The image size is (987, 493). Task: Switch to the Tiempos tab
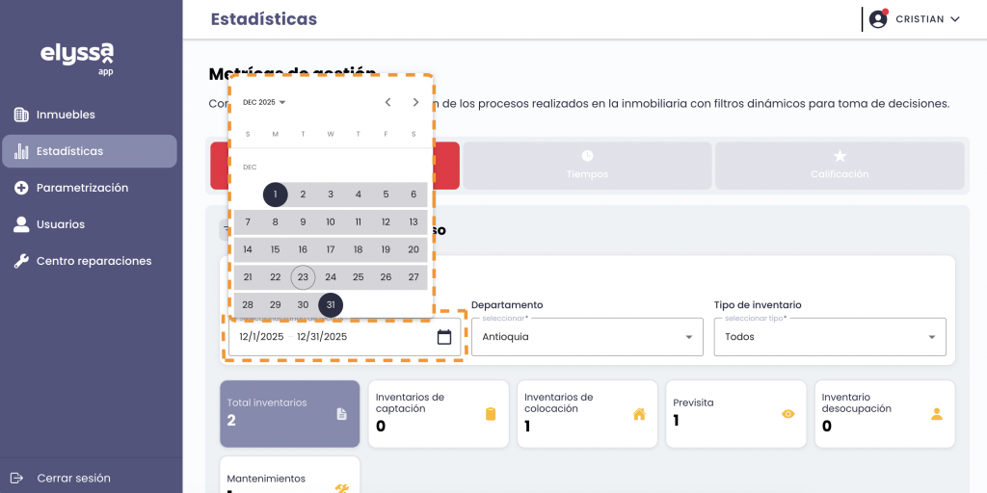(x=587, y=165)
